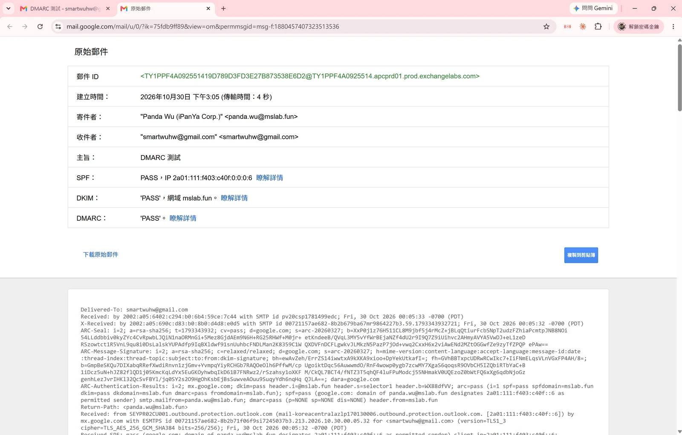Screen dimensions: 682x435
Task: Click the scrollbar up arrow
Action: tap(679, 40)
